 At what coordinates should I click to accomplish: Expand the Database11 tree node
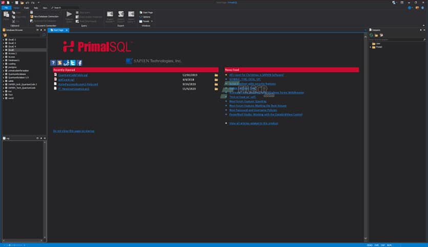(3, 60)
